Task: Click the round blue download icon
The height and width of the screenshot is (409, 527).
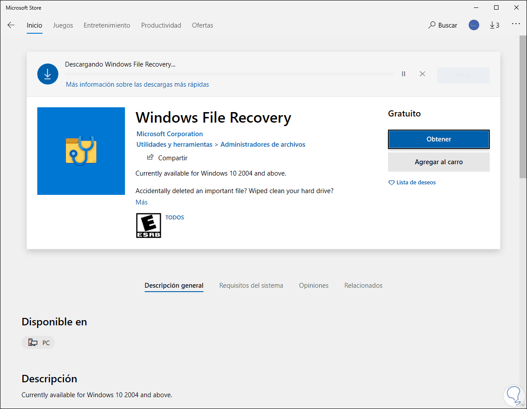Action: 48,74
